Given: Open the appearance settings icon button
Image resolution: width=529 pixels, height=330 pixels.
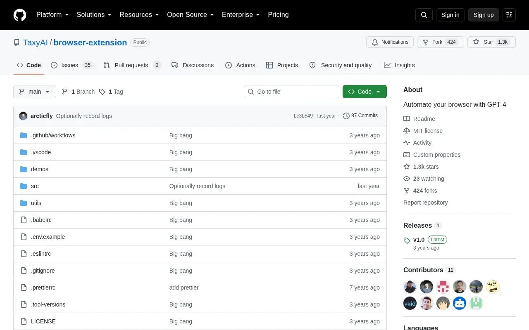Looking at the screenshot, I should [509, 15].
